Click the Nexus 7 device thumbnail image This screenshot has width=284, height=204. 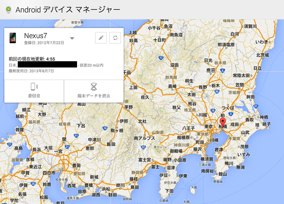13,38
